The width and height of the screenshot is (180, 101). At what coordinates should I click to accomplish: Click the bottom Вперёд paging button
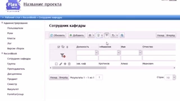click(64, 77)
